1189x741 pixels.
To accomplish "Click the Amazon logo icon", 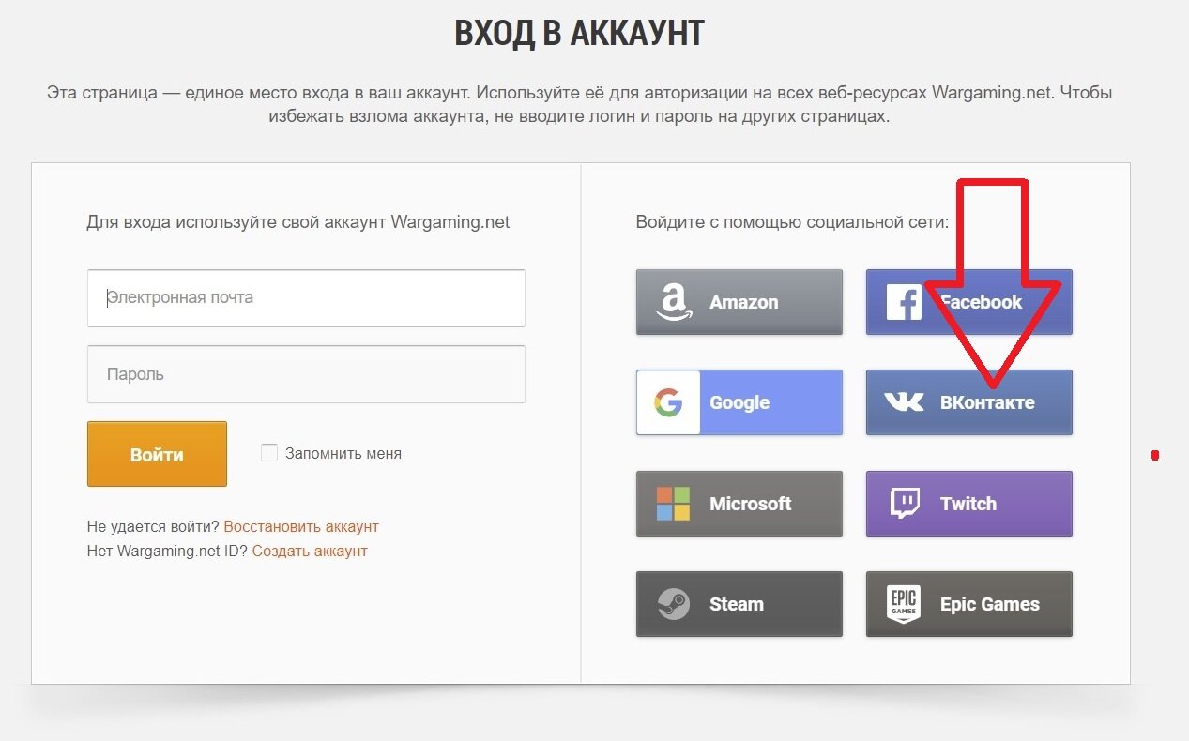I will [672, 303].
